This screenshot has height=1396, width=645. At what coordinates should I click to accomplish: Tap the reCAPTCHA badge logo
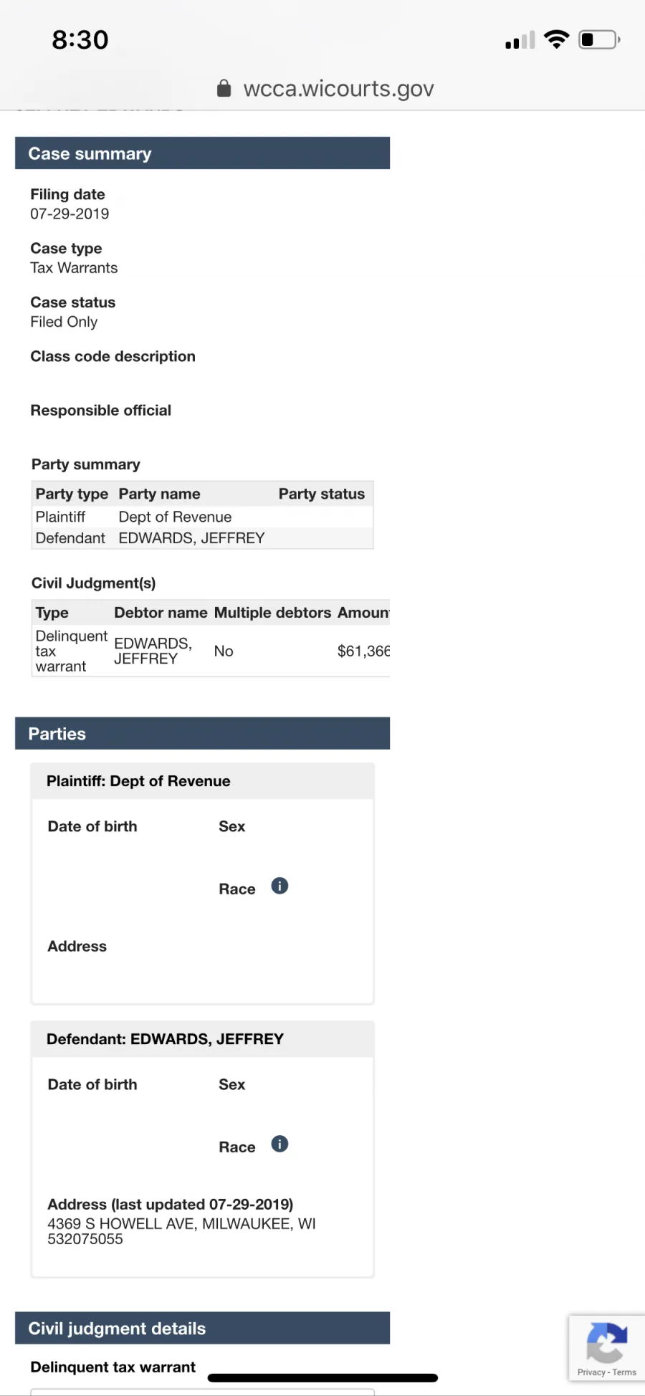tap(606, 1342)
